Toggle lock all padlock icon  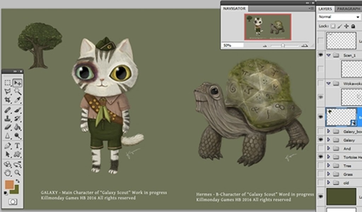click(353, 26)
